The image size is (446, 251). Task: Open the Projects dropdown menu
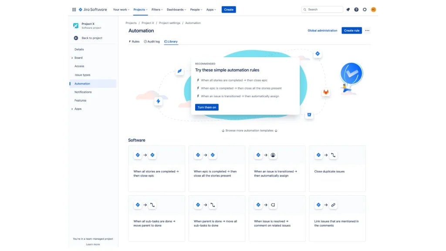(140, 10)
